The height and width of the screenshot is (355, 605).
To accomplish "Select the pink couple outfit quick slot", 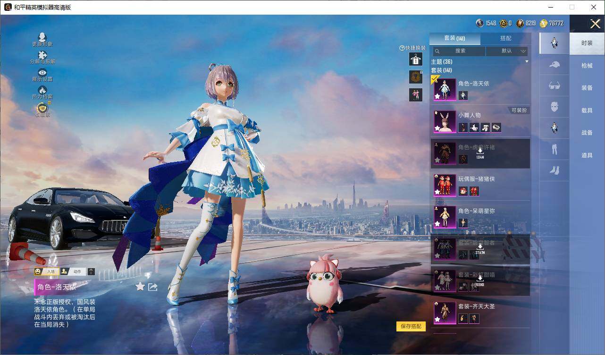I will pos(416,95).
